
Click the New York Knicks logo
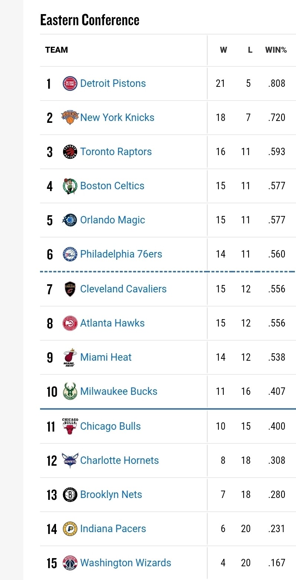[x=70, y=117]
